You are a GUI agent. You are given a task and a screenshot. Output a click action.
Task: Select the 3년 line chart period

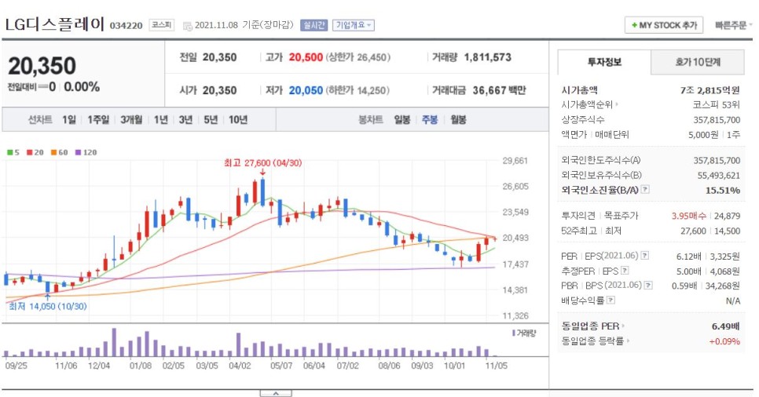[185, 119]
